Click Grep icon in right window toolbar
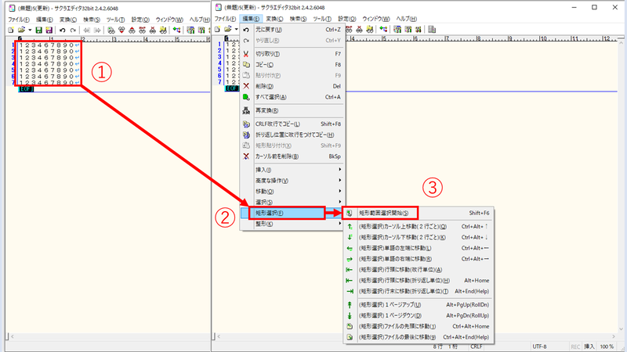This screenshot has height=352, width=627. coord(370,29)
